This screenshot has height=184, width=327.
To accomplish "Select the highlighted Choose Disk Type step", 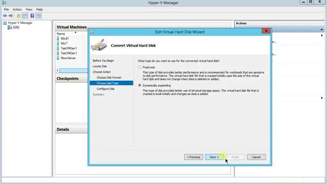I will pos(111,83).
